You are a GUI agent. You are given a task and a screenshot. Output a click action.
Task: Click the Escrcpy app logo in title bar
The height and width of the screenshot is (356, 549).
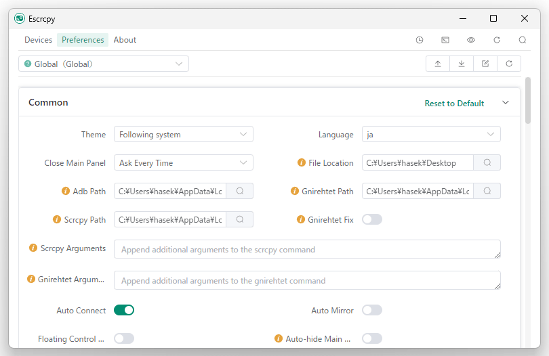(x=20, y=18)
